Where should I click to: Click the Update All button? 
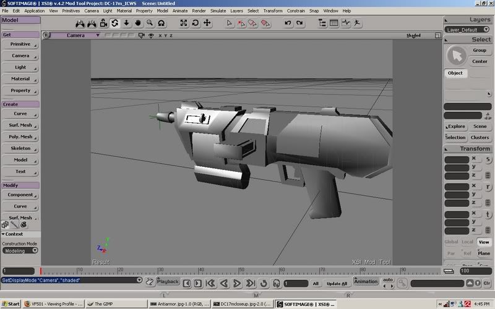click(337, 284)
